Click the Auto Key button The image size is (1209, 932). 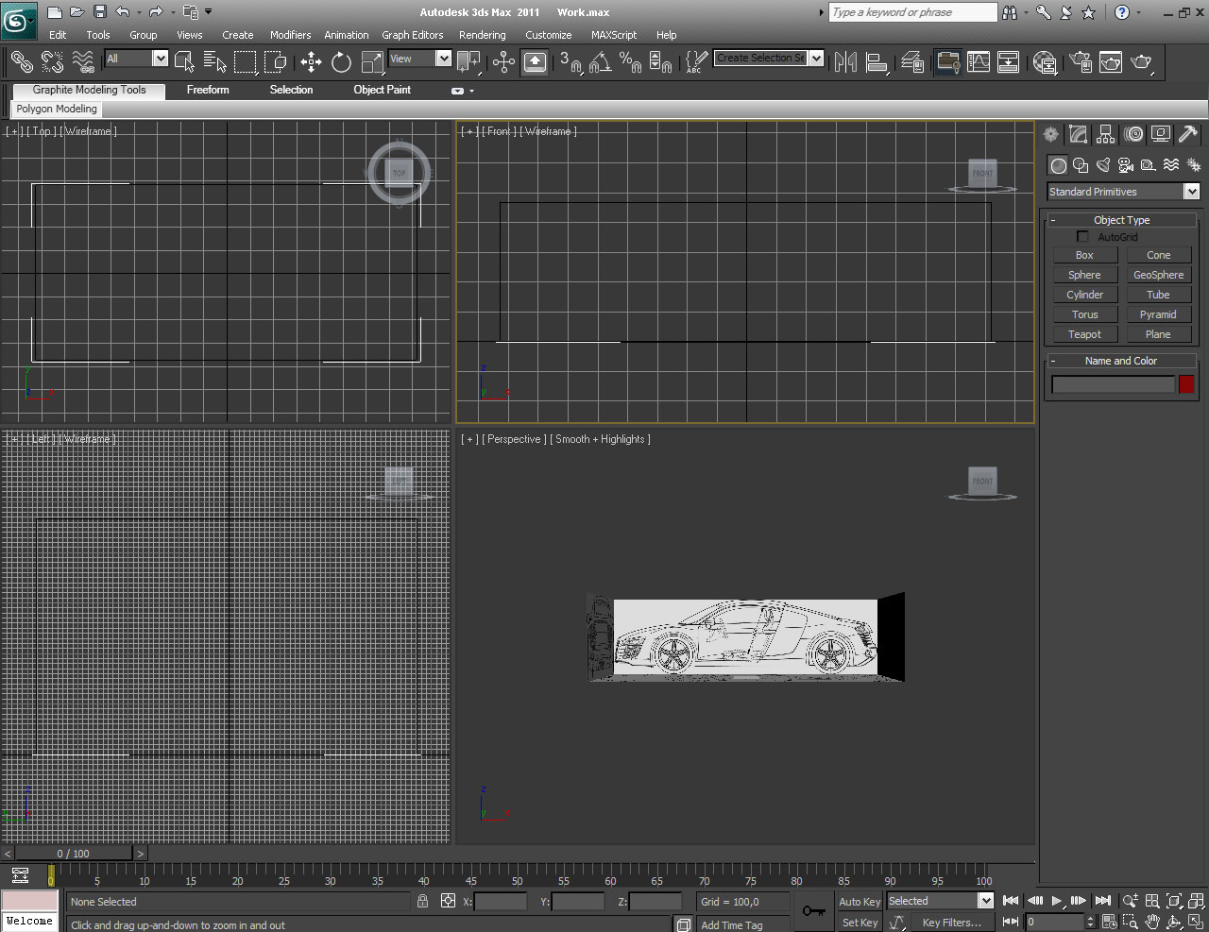point(860,902)
